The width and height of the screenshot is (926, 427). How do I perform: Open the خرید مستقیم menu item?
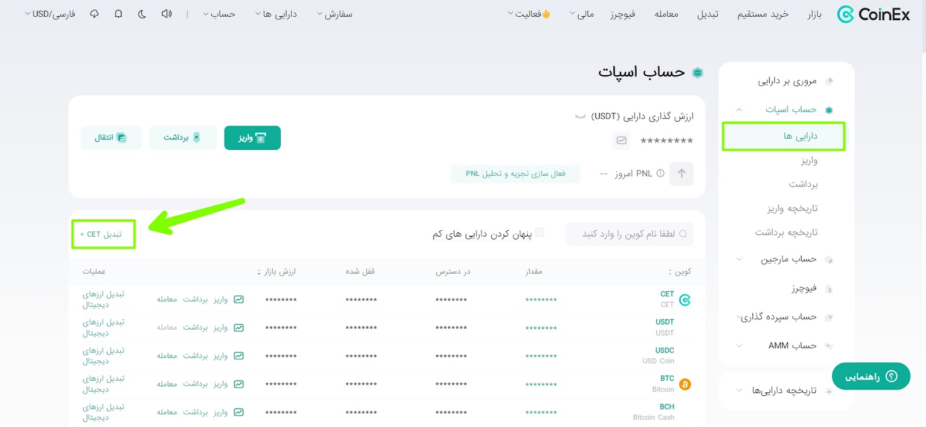click(x=763, y=14)
